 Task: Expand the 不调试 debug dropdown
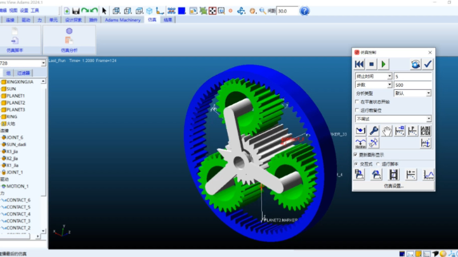pyautogui.click(x=393, y=118)
